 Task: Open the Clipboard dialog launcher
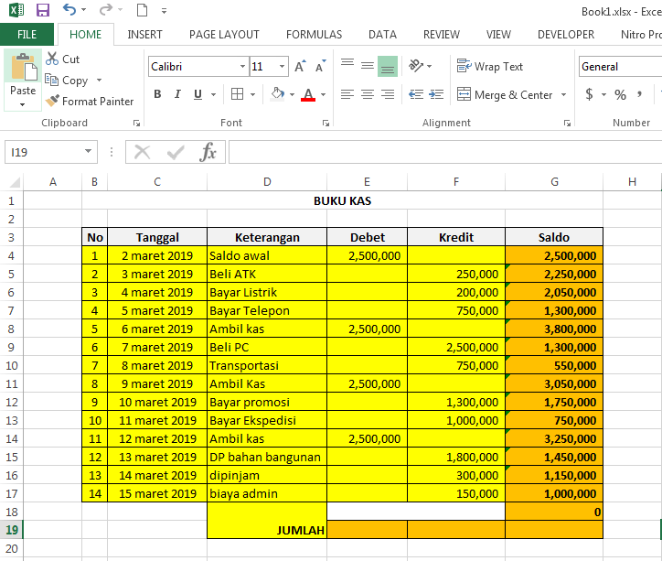click(136, 123)
